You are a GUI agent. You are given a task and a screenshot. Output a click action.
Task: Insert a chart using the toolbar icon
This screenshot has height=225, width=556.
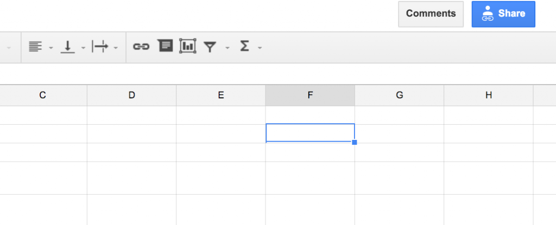[188, 46]
